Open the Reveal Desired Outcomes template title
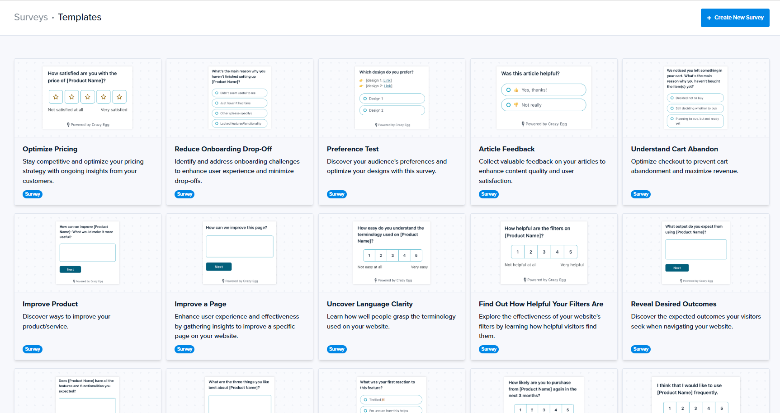Image resolution: width=780 pixels, height=413 pixels. tap(674, 304)
